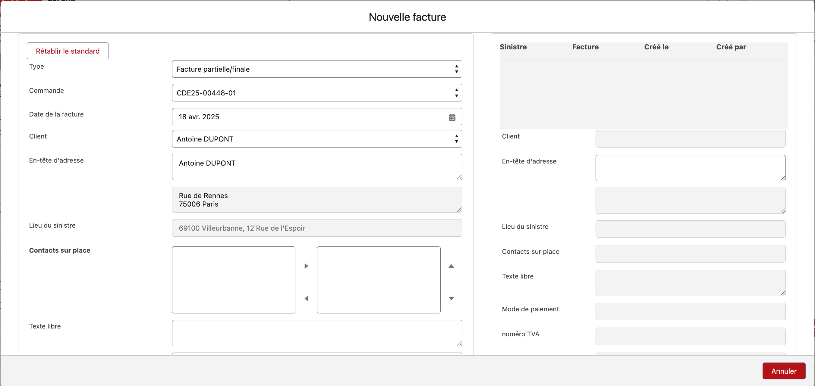815x386 pixels.
Task: Click Rétablir le standard button
Action: click(68, 51)
